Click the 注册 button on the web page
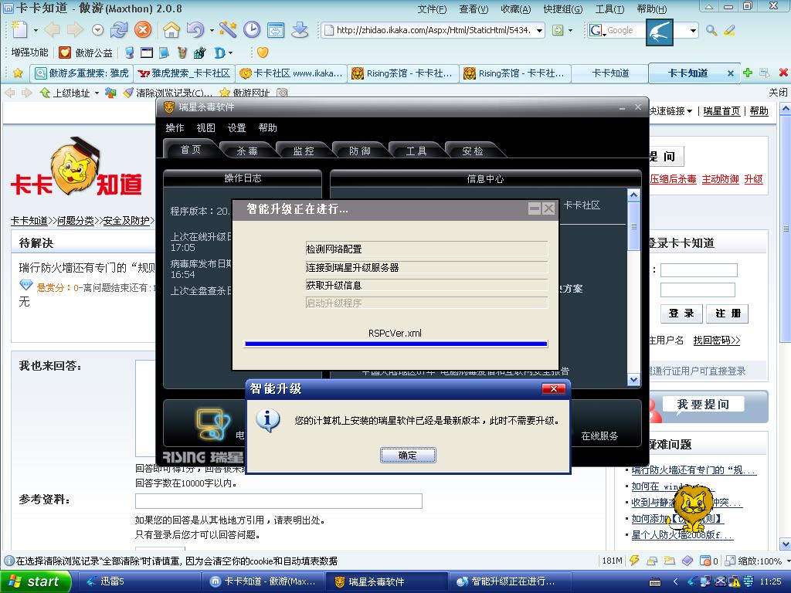The height and width of the screenshot is (593, 791). pyautogui.click(x=728, y=313)
